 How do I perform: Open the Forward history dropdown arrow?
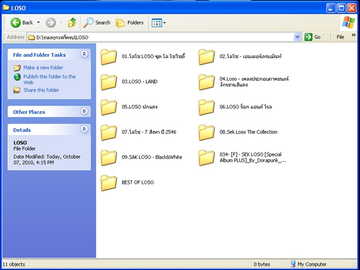pyautogui.click(x=61, y=23)
